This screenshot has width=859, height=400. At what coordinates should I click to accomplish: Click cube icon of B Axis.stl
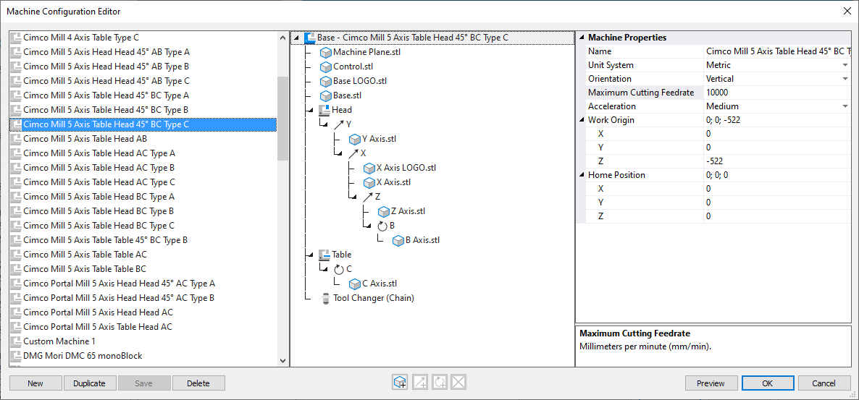pyautogui.click(x=399, y=240)
